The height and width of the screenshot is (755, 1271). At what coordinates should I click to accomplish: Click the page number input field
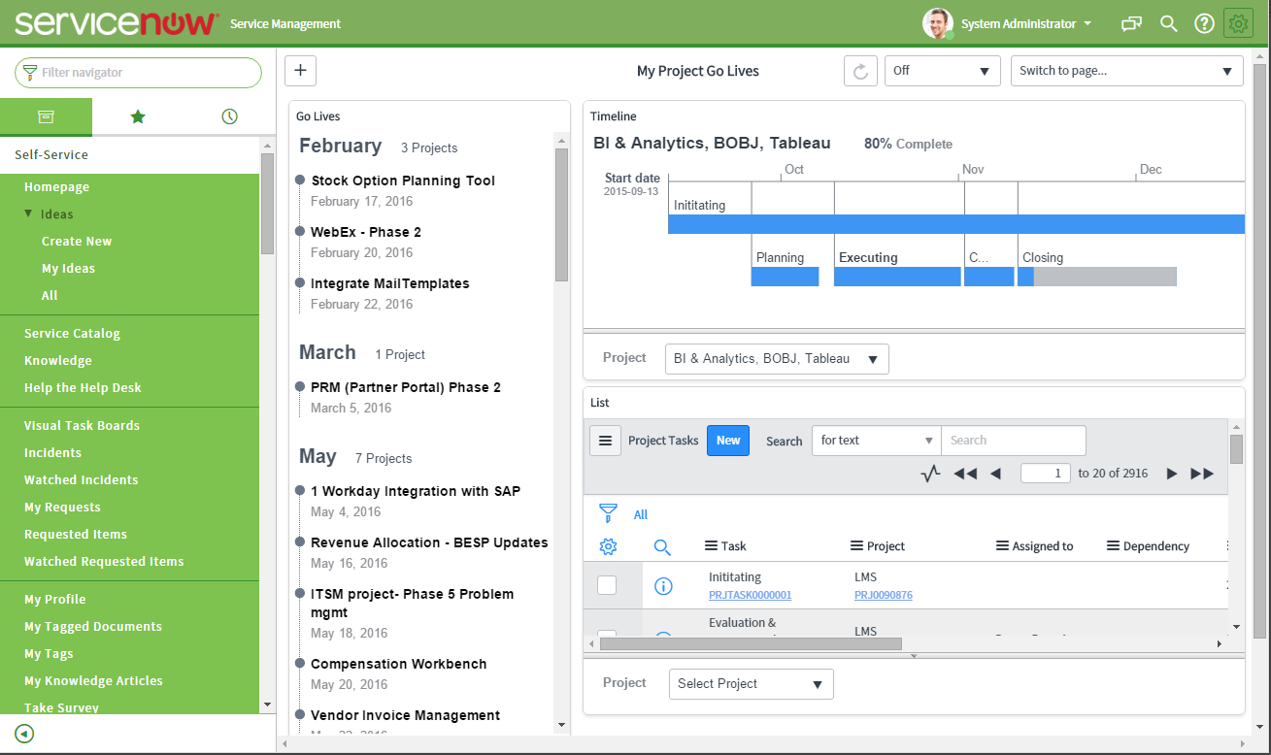(1045, 473)
